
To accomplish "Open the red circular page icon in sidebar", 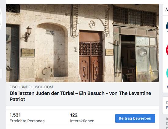I will click(167, 50).
